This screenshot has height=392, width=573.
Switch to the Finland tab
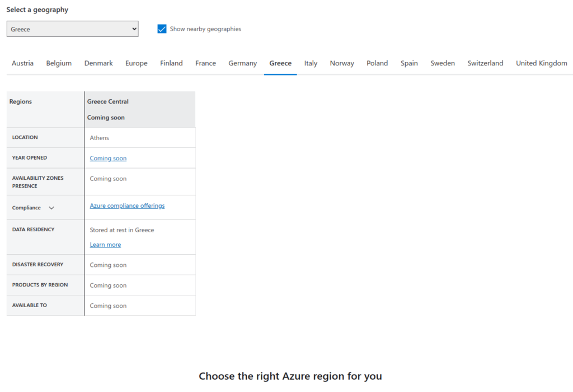[171, 63]
